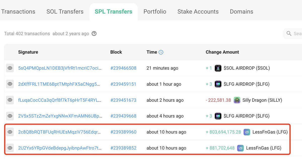
Task: Click the eye icon for block #239439668 row
Action: pyautogui.click(x=10, y=116)
